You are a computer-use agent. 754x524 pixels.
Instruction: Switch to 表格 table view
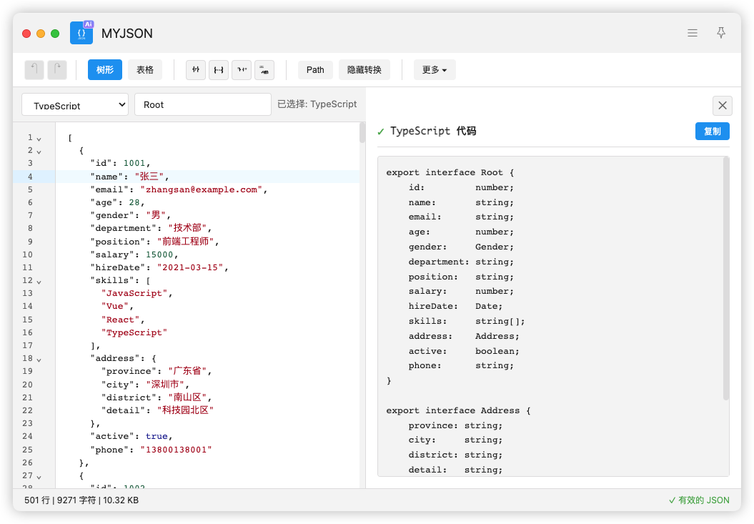[x=145, y=69]
